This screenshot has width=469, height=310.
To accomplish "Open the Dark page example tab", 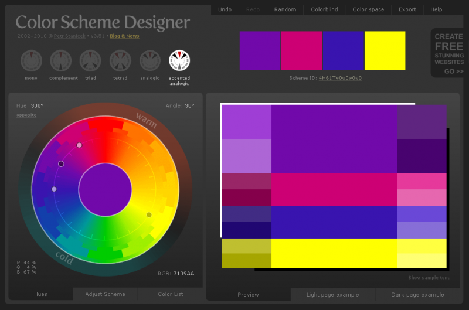I will click(x=417, y=294).
